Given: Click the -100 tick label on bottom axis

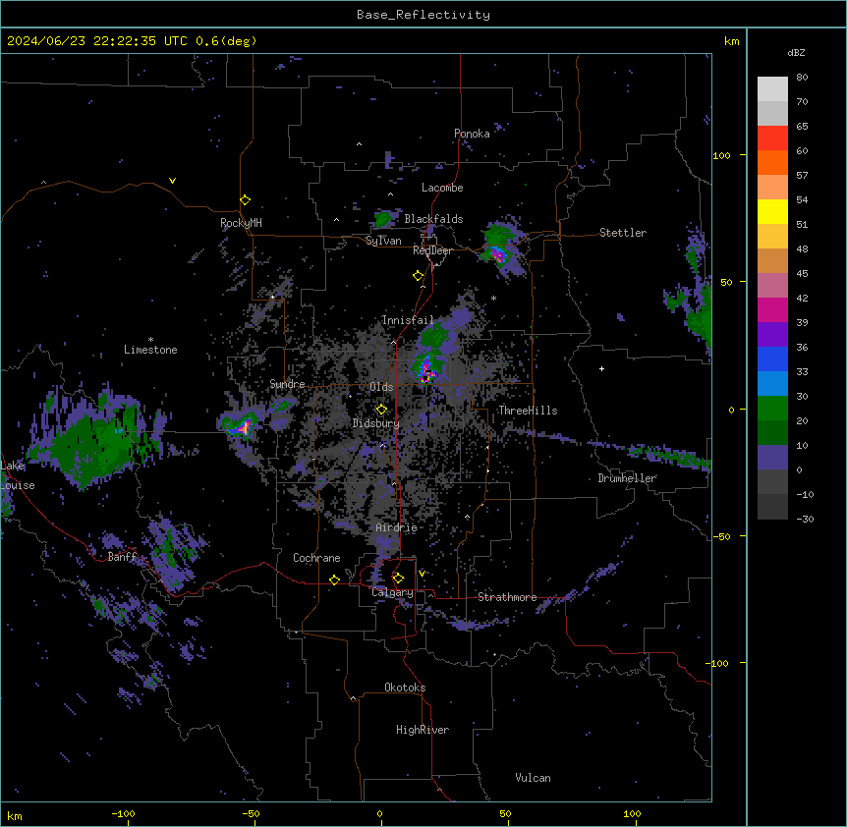Looking at the screenshot, I should (123, 813).
